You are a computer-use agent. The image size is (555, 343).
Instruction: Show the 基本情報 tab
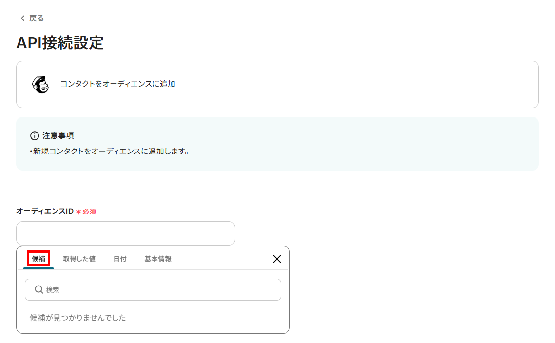[x=158, y=259]
